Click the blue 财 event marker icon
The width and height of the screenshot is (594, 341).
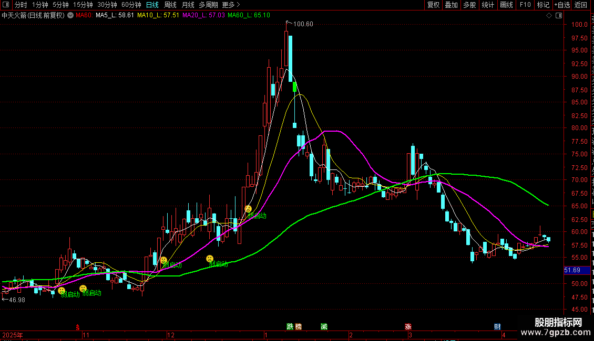point(497,326)
